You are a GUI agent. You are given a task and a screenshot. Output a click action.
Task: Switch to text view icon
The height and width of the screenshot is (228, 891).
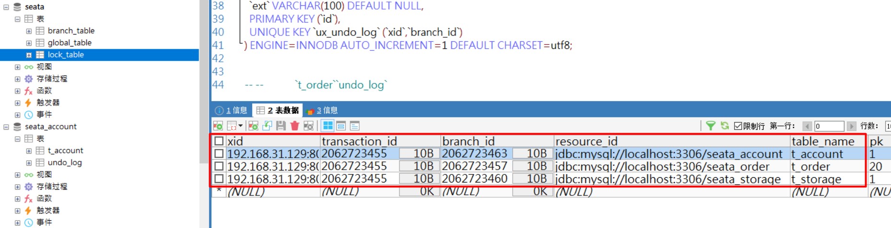point(355,125)
